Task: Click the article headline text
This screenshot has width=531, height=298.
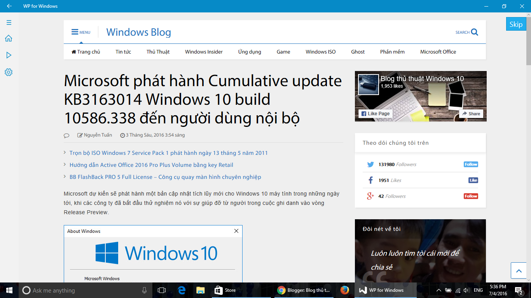Action: coord(203,99)
